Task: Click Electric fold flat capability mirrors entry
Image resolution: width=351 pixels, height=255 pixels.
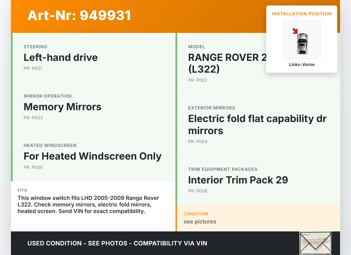Action: (257, 124)
